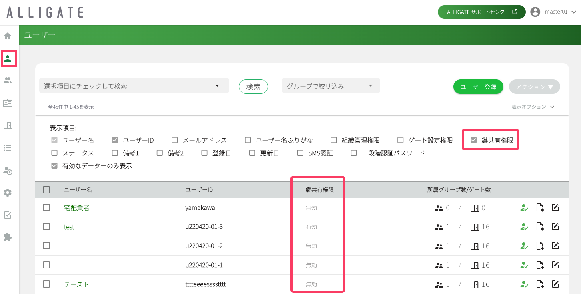Click the ALLIGATE logo
581x294 pixels.
click(x=45, y=12)
